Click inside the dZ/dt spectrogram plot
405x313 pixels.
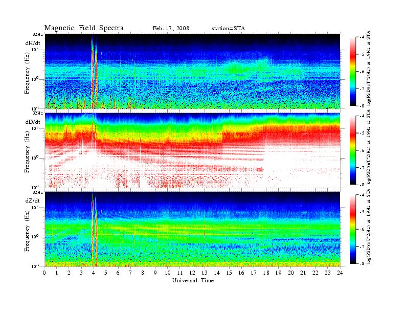[192, 229]
